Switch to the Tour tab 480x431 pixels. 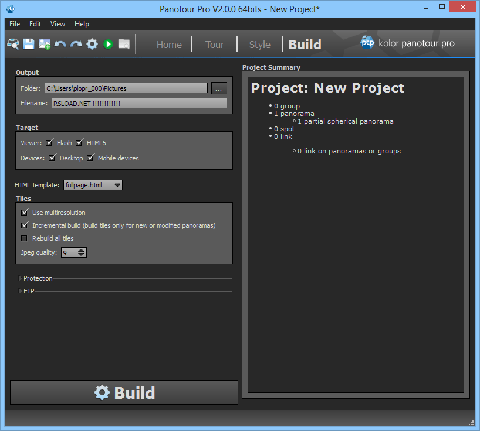tap(214, 44)
